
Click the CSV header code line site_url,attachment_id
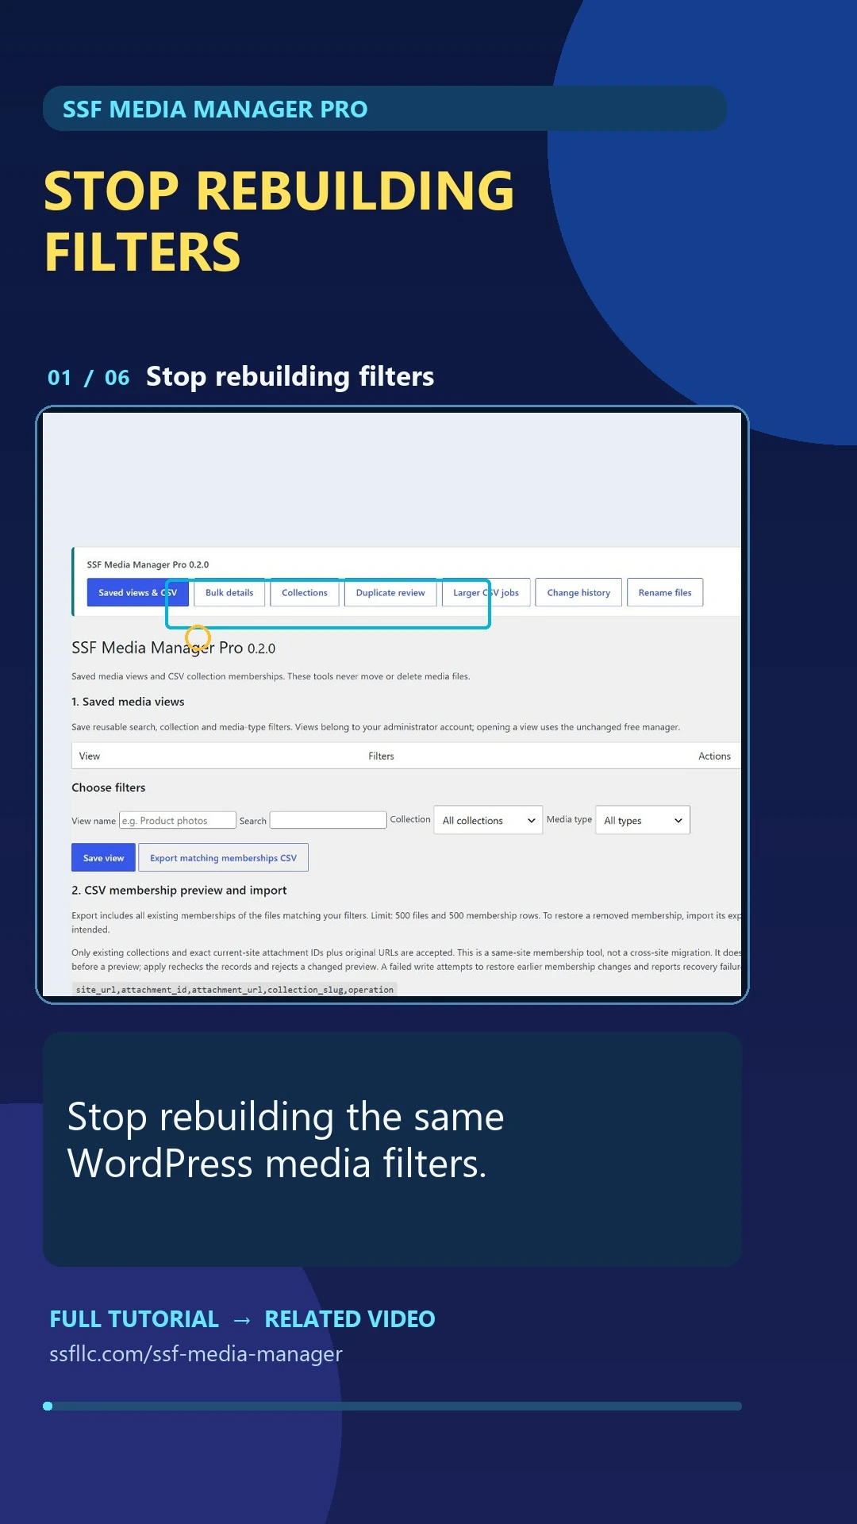coord(234,989)
